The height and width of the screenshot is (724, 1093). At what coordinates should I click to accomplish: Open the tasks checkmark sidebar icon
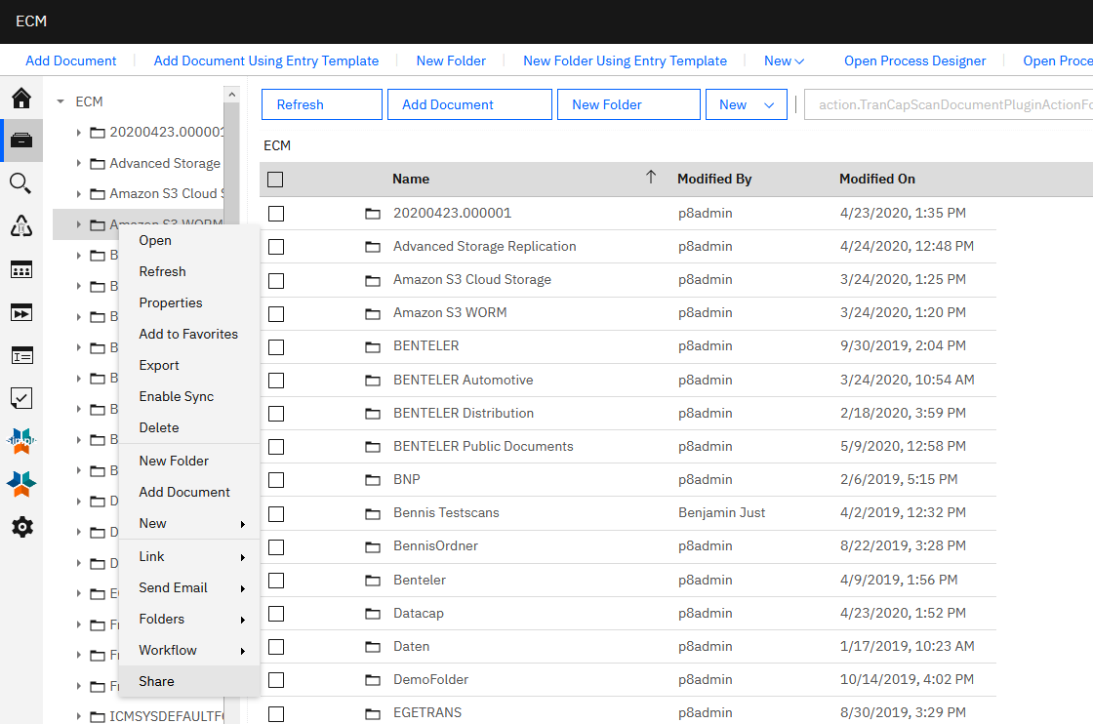21,397
